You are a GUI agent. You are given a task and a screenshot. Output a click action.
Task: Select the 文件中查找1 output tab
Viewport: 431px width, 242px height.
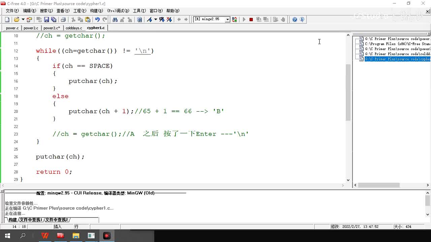pos(31,220)
